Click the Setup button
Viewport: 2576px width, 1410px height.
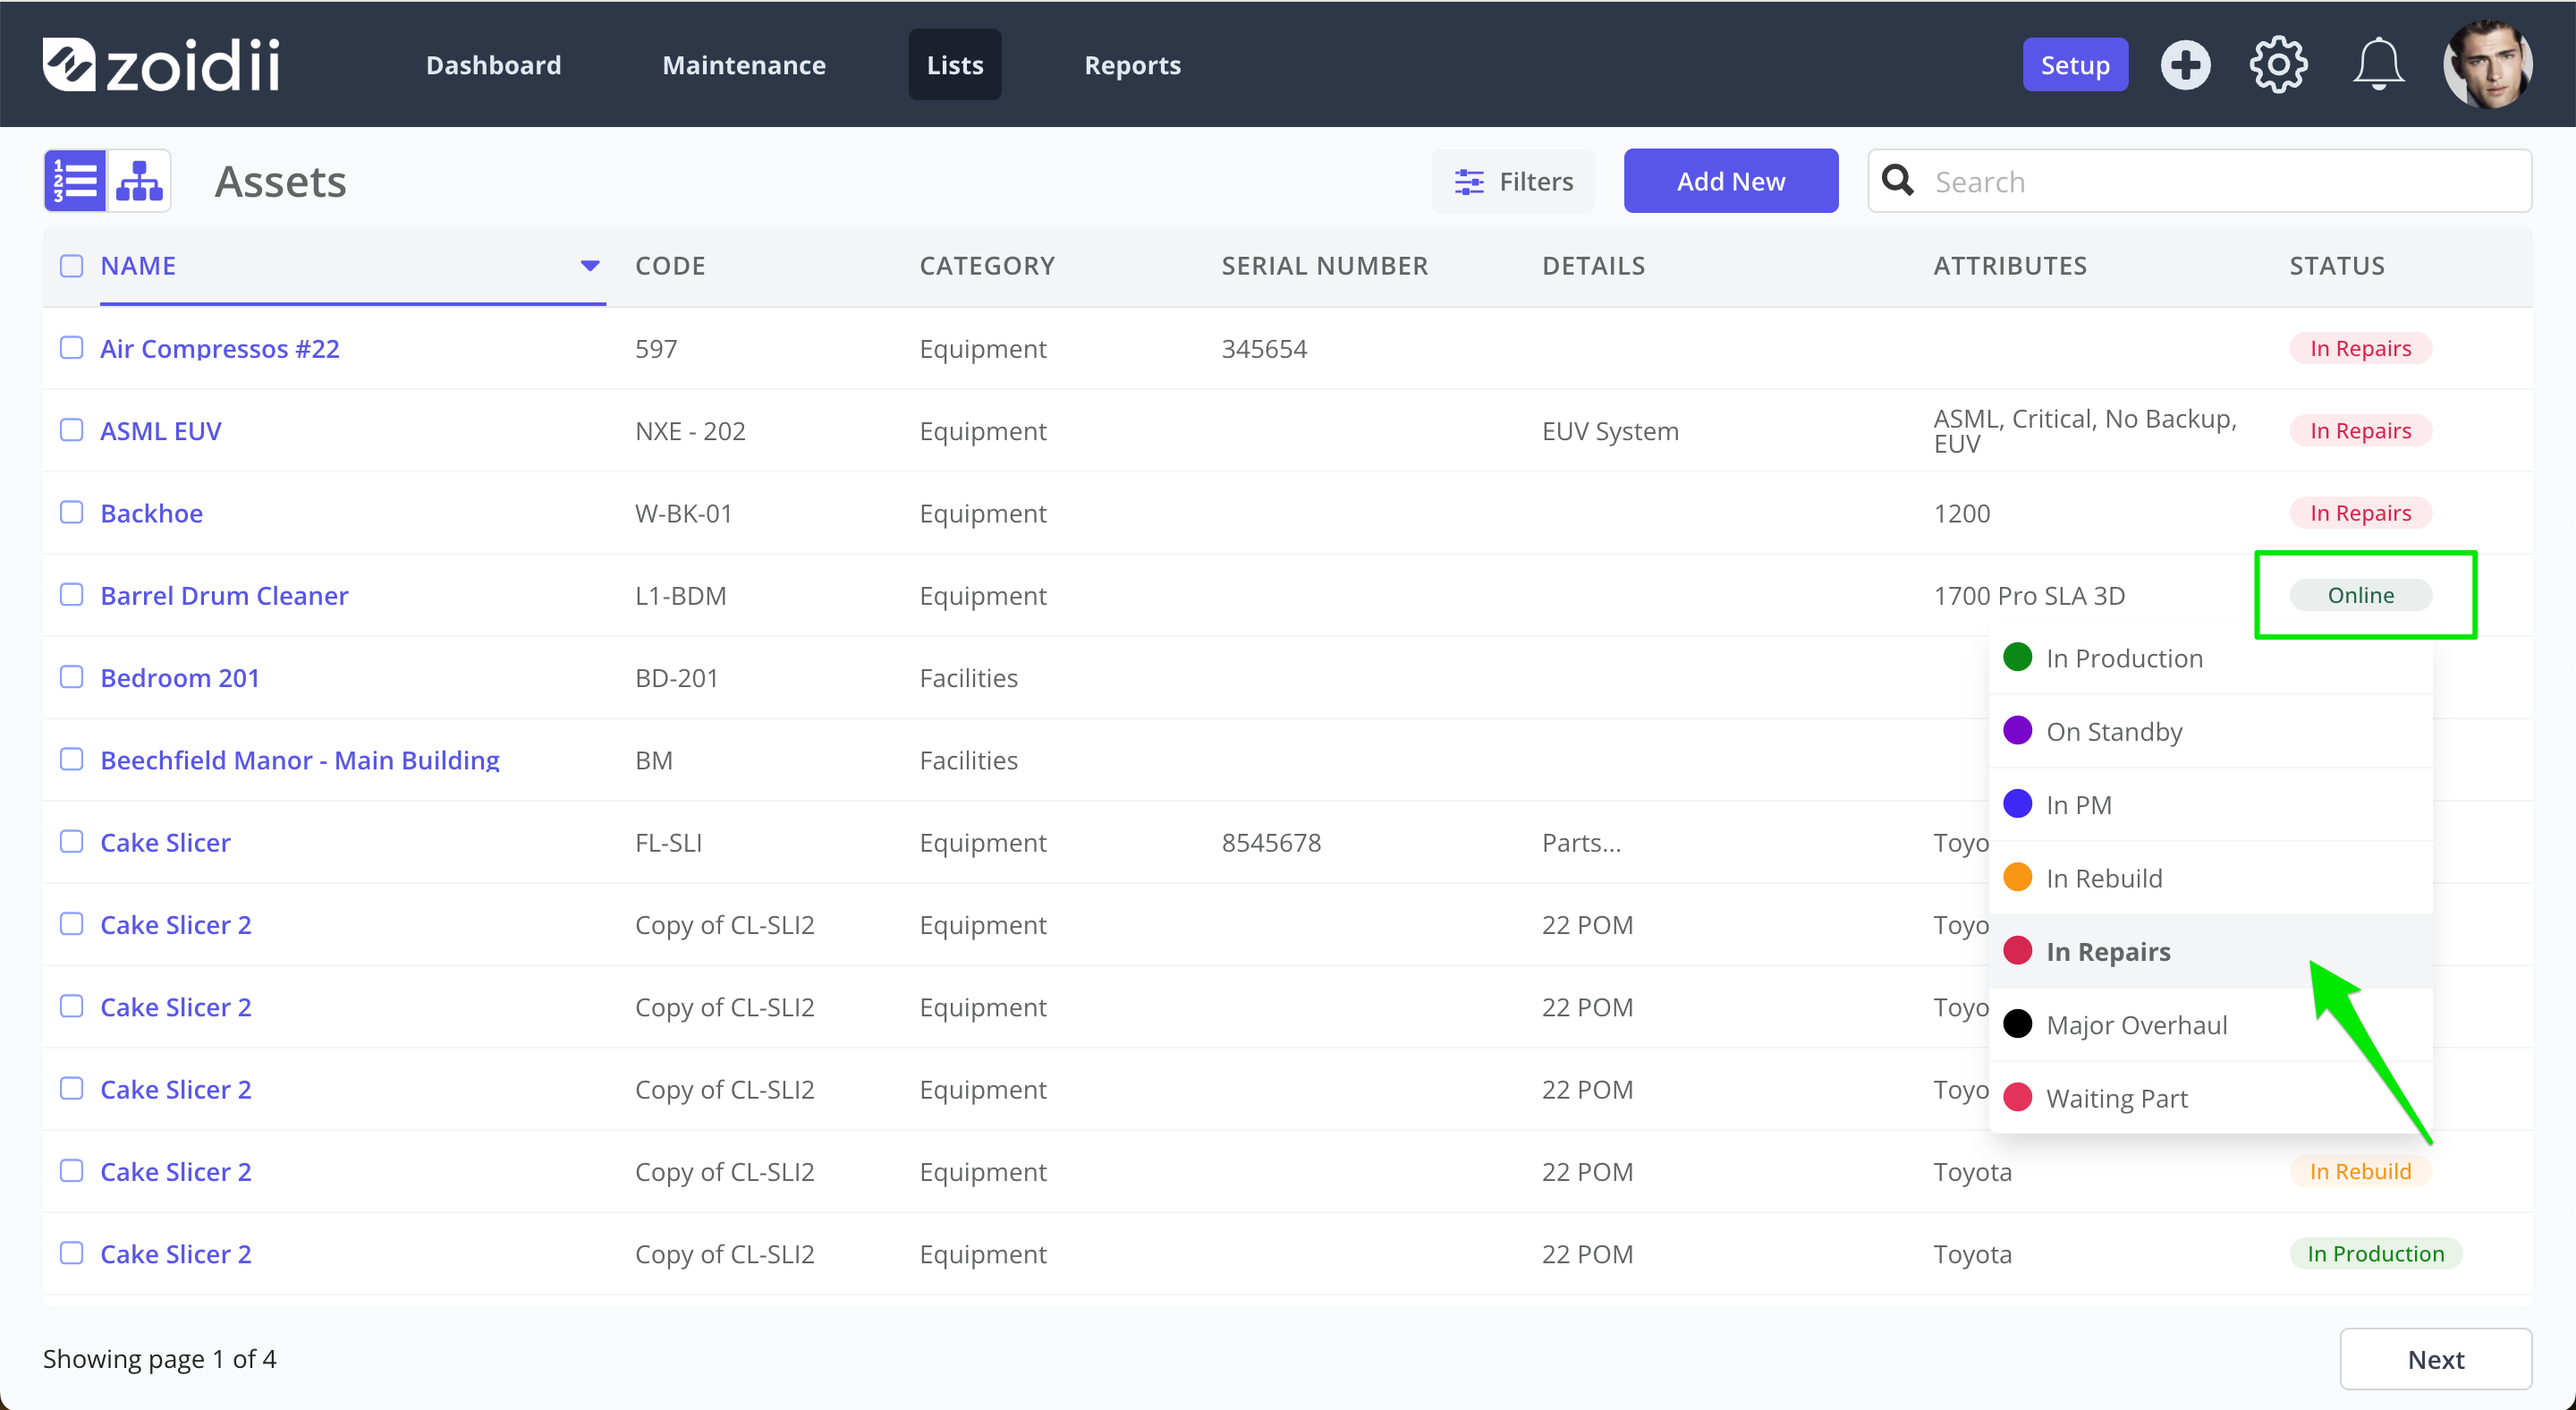point(2075,65)
